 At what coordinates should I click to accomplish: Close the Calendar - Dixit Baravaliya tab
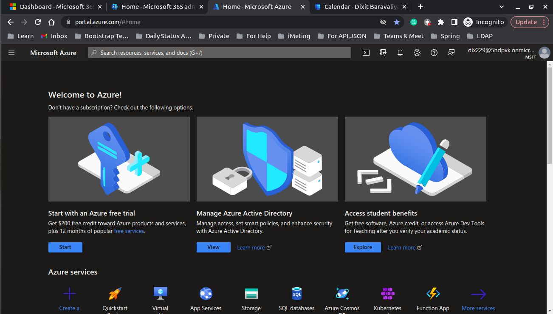404,7
